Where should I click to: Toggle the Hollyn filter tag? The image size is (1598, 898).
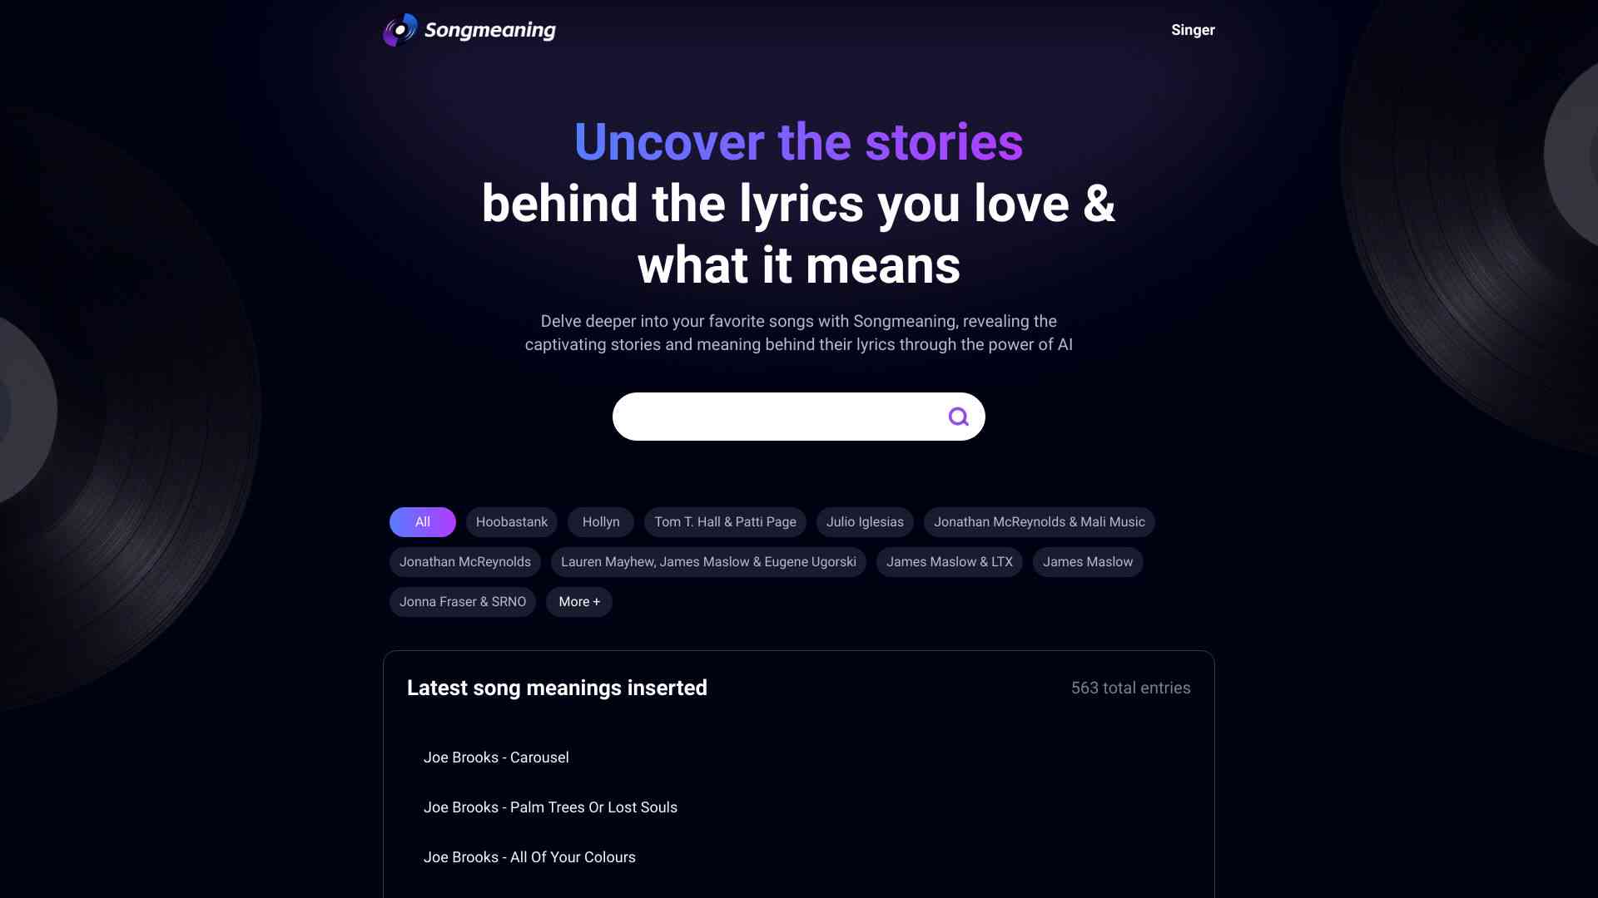[x=600, y=522]
